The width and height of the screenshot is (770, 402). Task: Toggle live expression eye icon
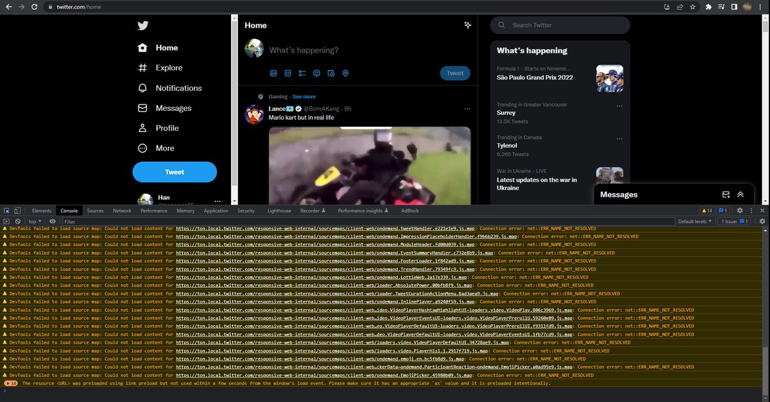(x=53, y=221)
